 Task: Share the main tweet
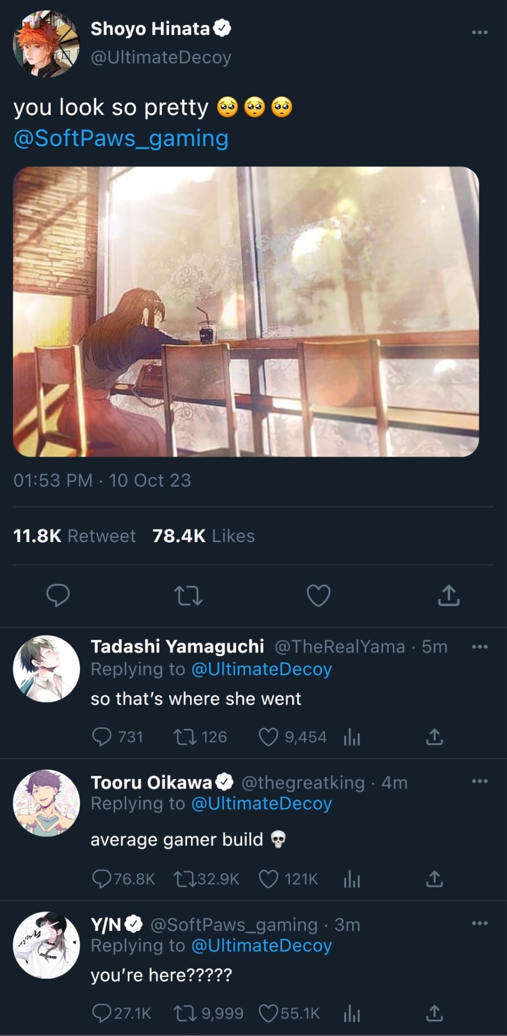(x=448, y=596)
